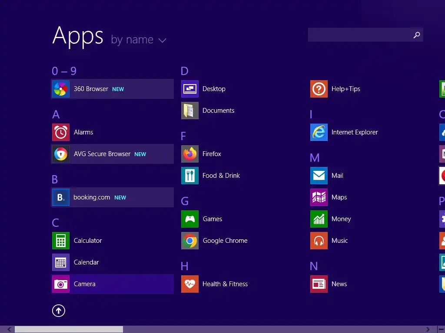The width and height of the screenshot is (445, 333).
Task: Open the Money app icon
Action: tap(319, 219)
